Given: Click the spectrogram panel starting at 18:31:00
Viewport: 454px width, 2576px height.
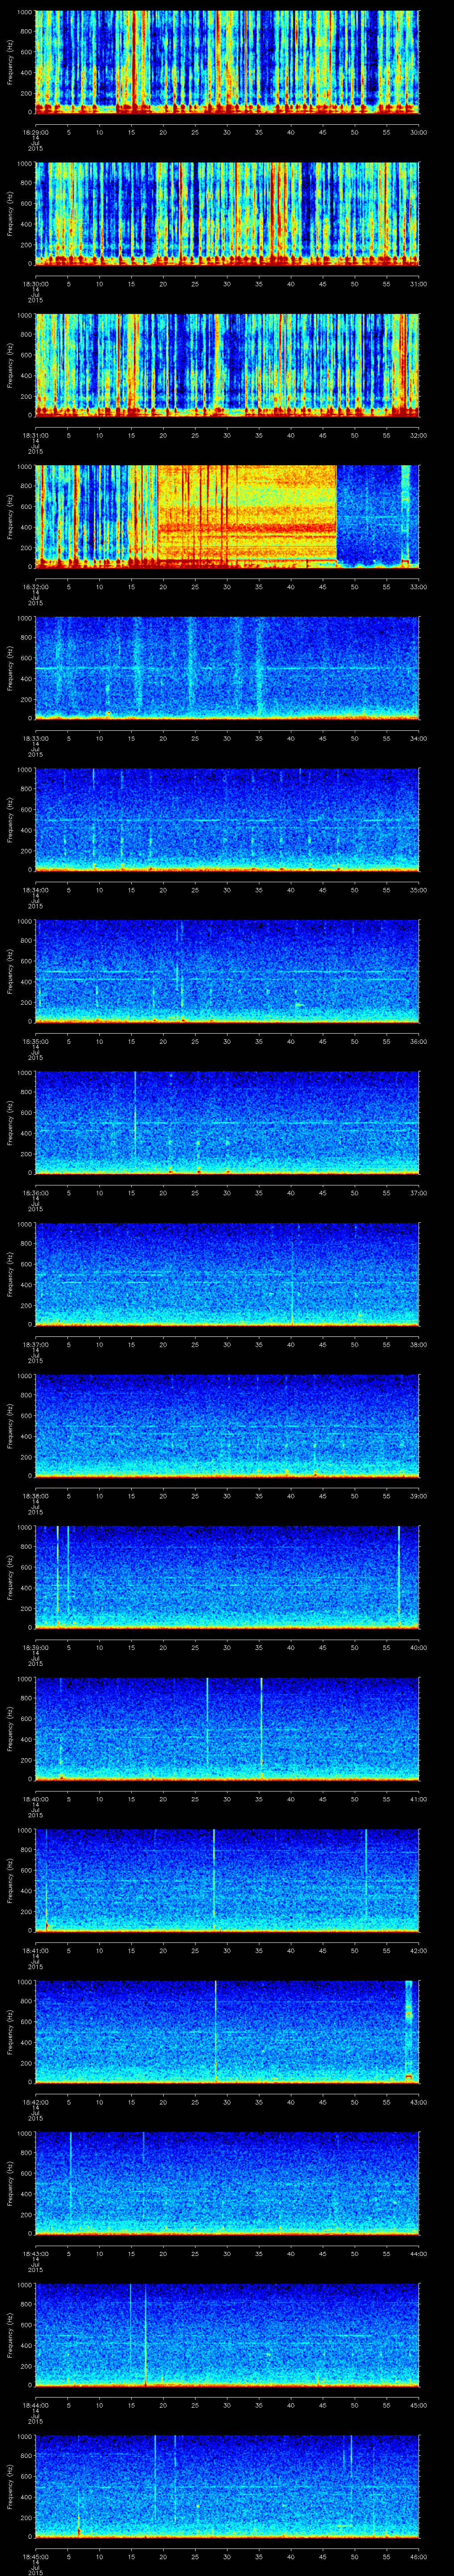Looking at the screenshot, I should coord(227,365).
